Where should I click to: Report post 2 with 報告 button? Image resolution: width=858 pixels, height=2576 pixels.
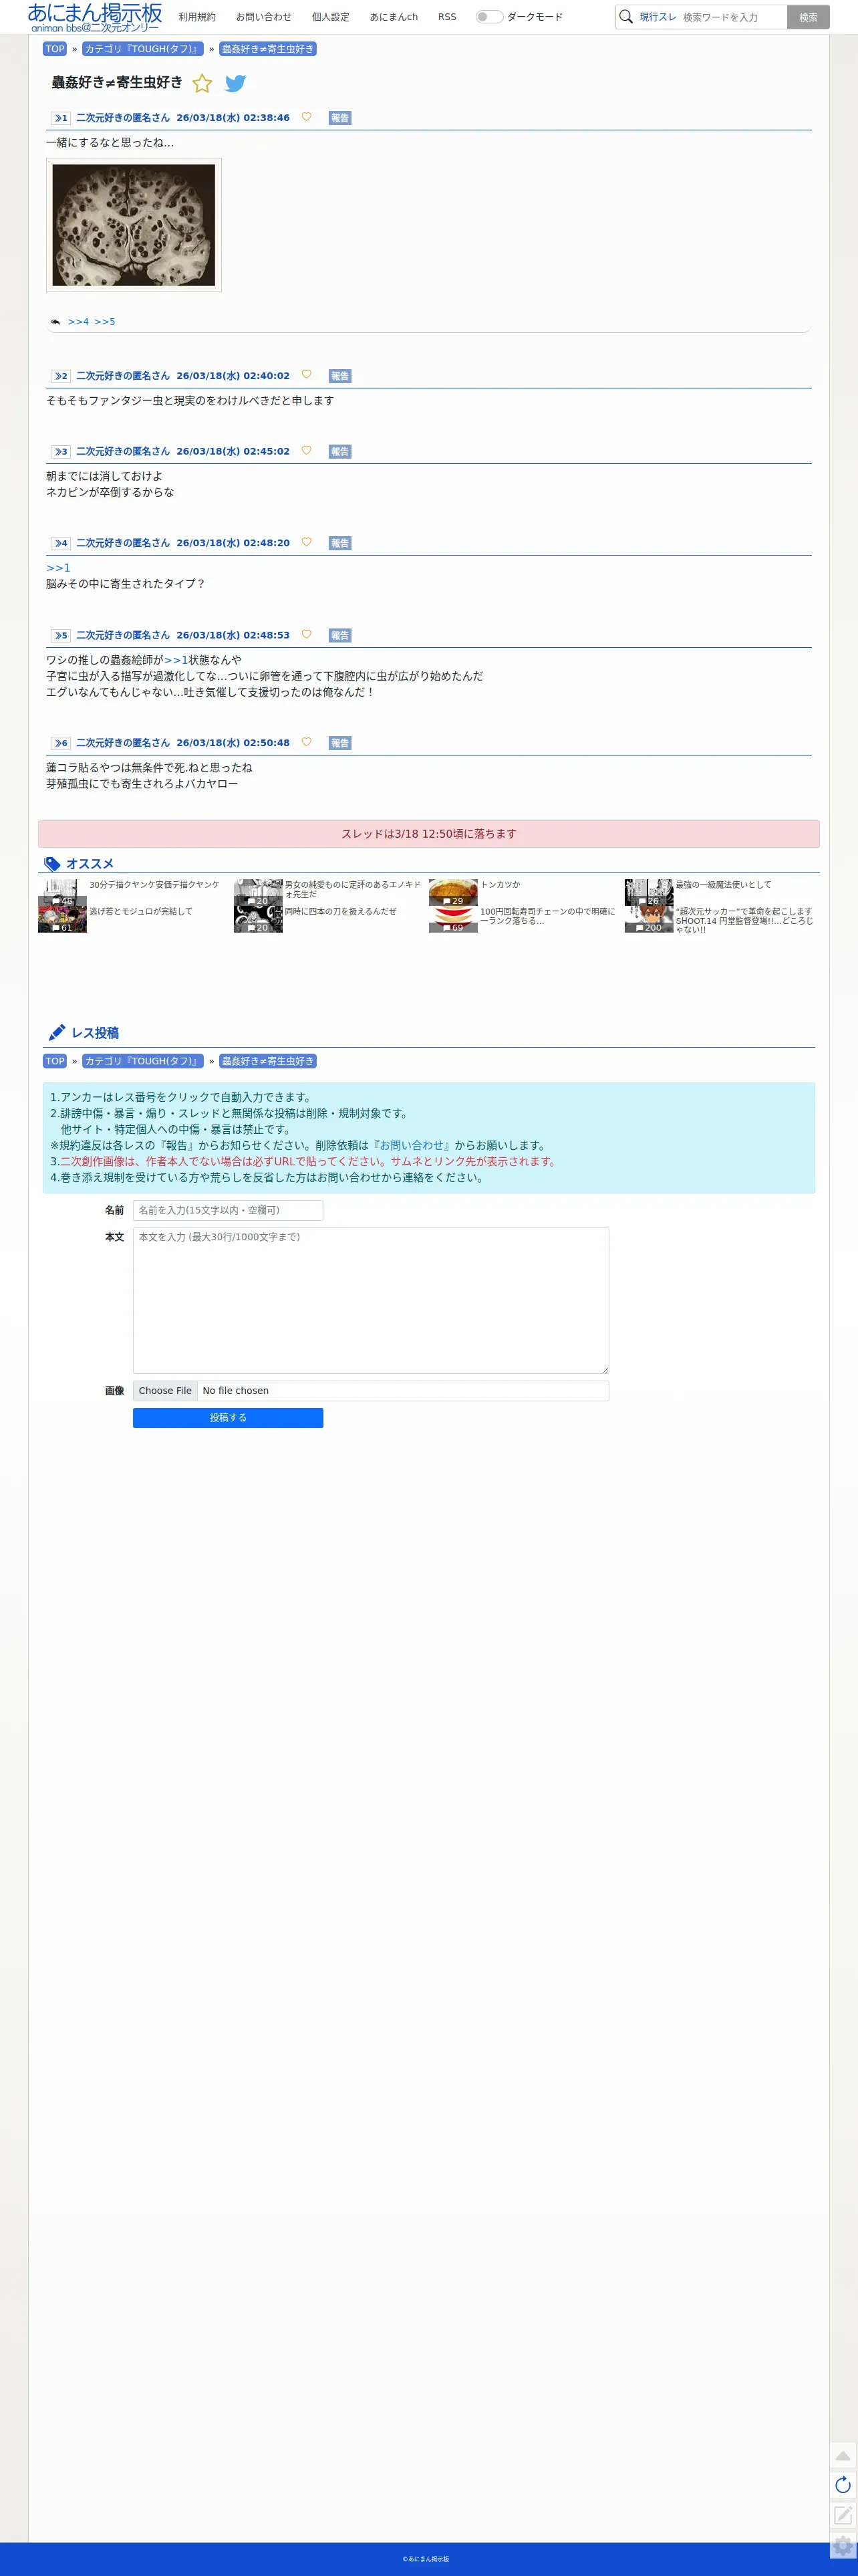coord(340,376)
